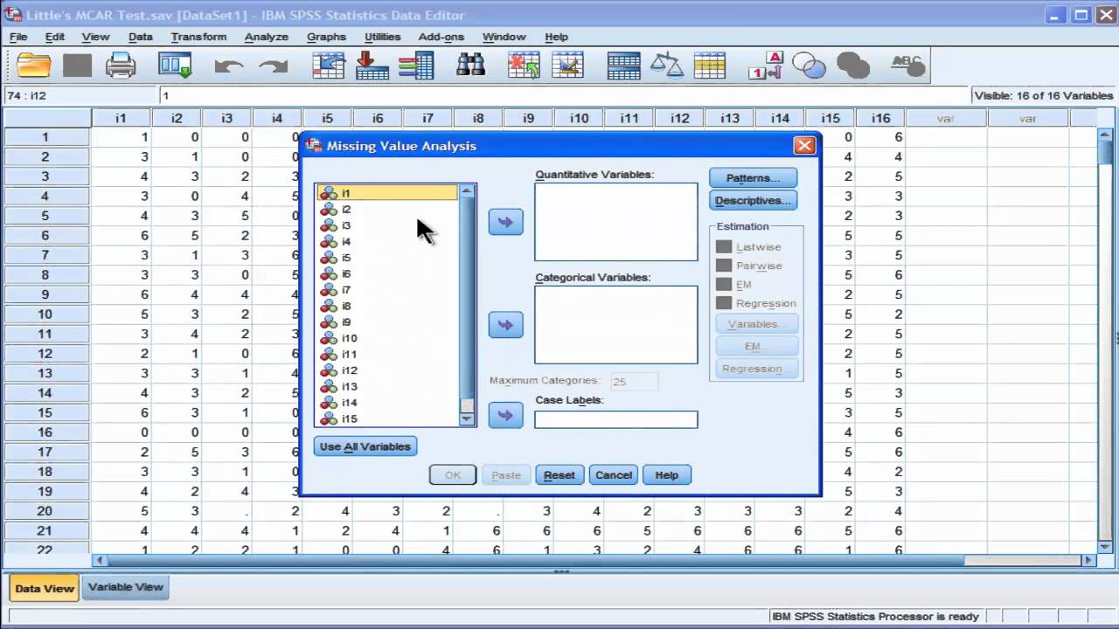Toggle value labels toolbar icon
Viewport: 1119px width, 629px height.
pyautogui.click(x=766, y=66)
